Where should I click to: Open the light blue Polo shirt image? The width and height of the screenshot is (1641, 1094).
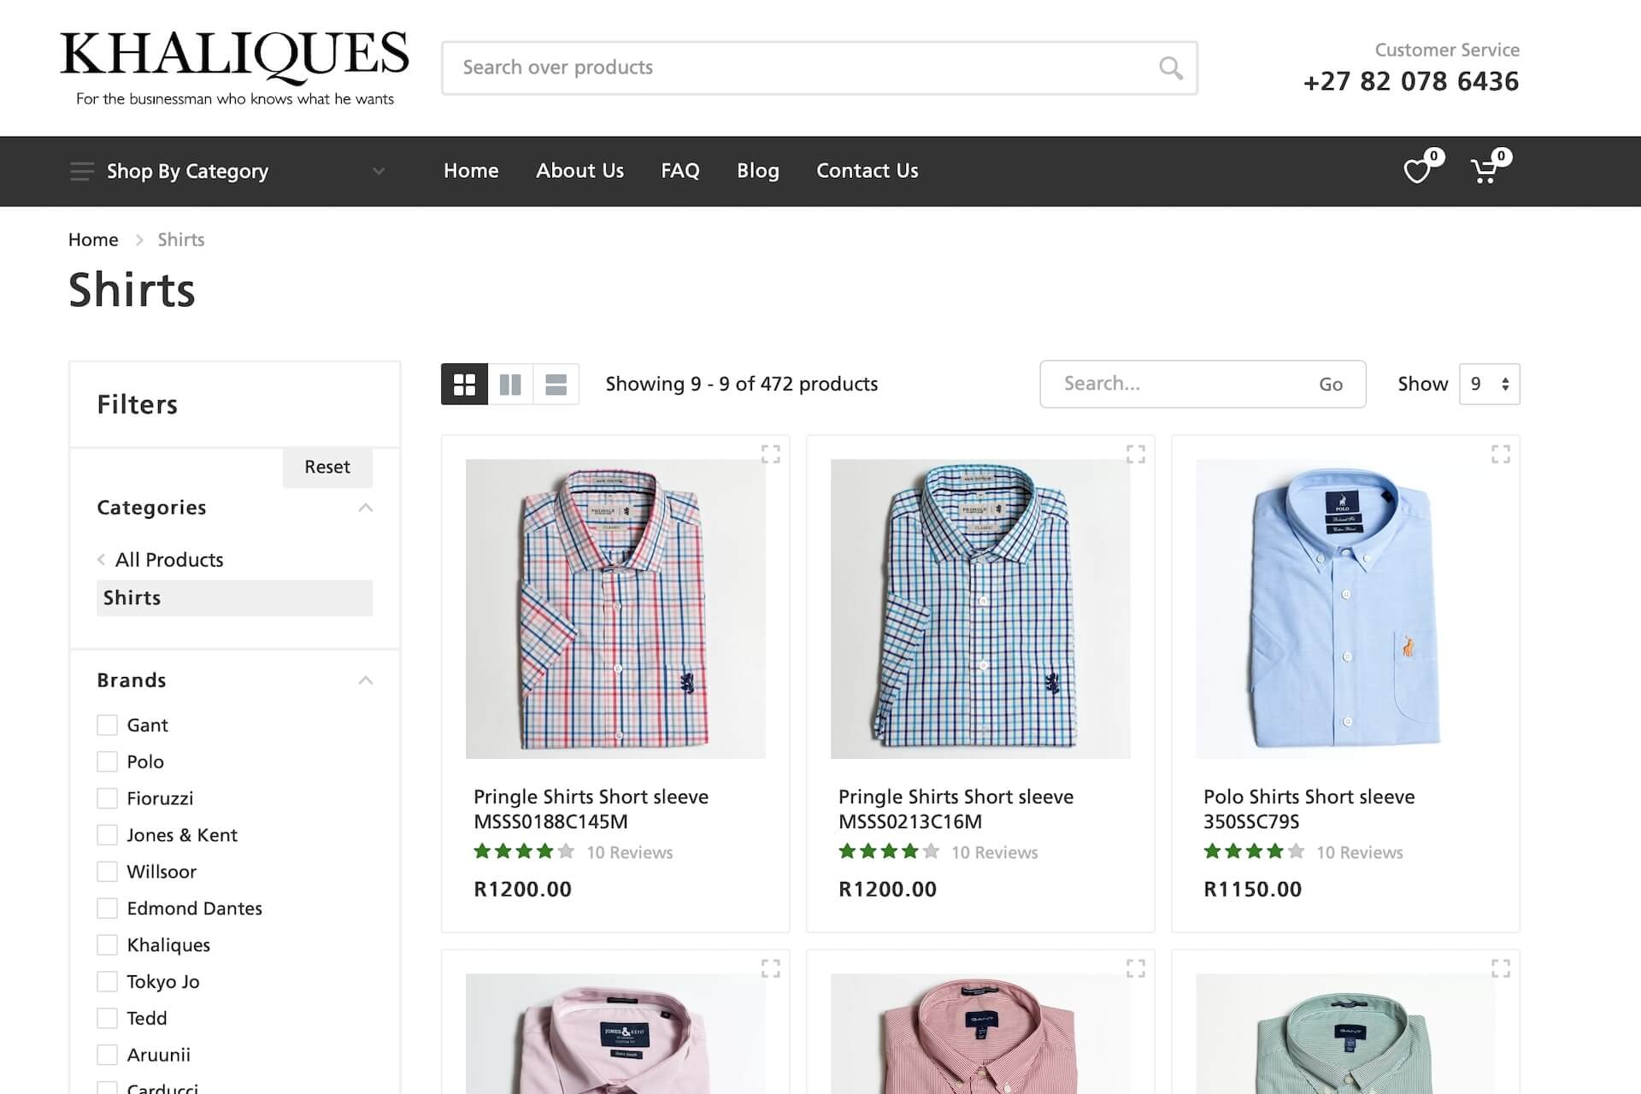[x=1345, y=609]
